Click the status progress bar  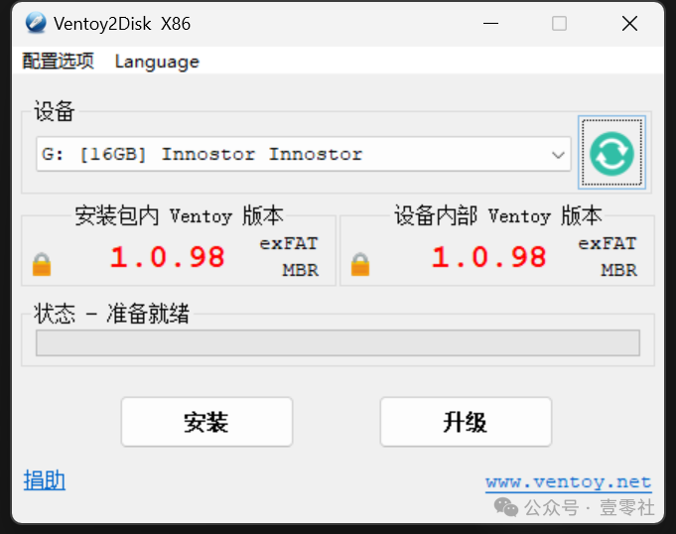click(x=338, y=343)
